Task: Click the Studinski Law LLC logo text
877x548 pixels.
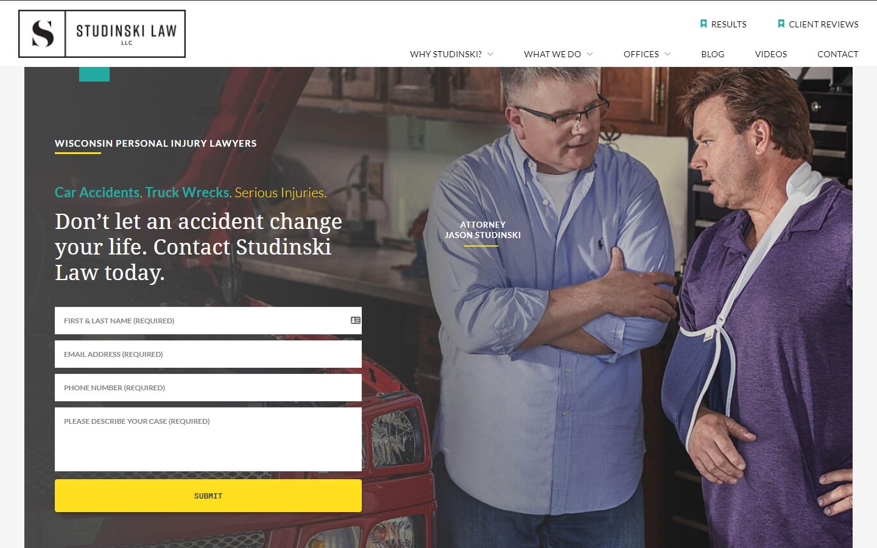Action: (x=126, y=33)
